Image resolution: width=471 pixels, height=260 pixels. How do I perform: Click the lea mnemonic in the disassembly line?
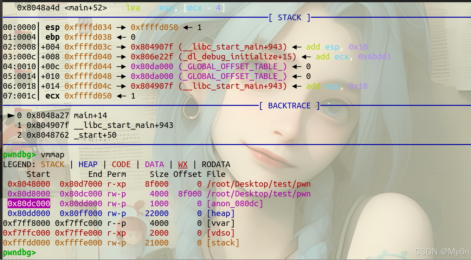(133, 8)
